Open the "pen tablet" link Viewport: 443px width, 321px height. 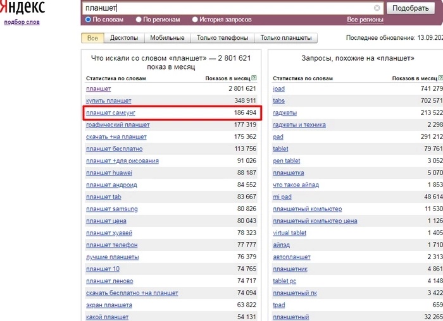click(x=286, y=160)
